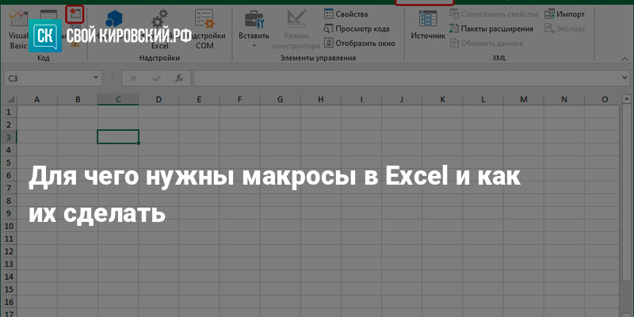The width and height of the screenshot is (634, 317).
Task: Select row 8 header
Action: click(9, 201)
